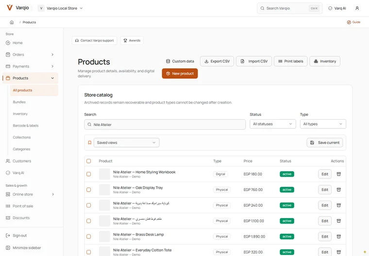Archive the Brass Desk Lamp product
The height and width of the screenshot is (256, 369).
pos(338,237)
